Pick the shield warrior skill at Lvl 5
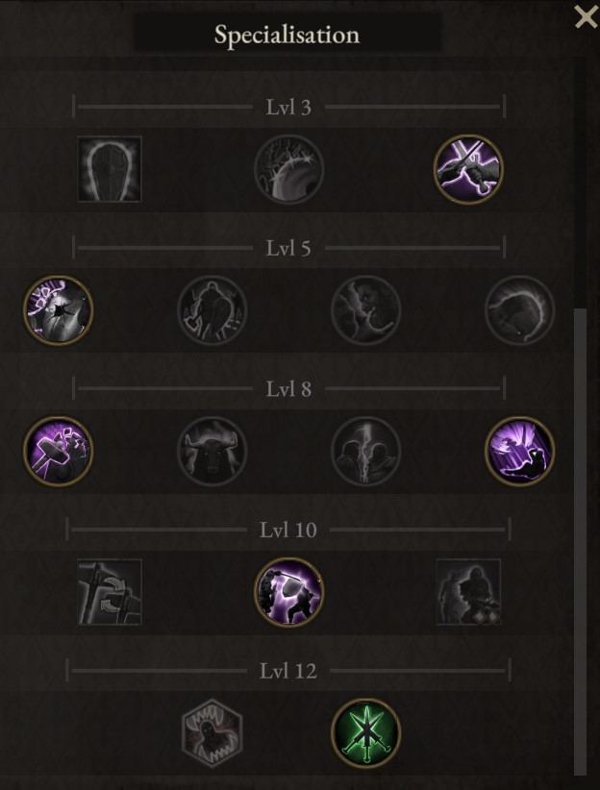The image size is (600, 790). click(x=212, y=310)
